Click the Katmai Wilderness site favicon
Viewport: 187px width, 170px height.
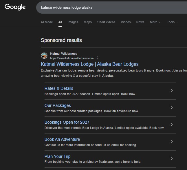point(44,56)
